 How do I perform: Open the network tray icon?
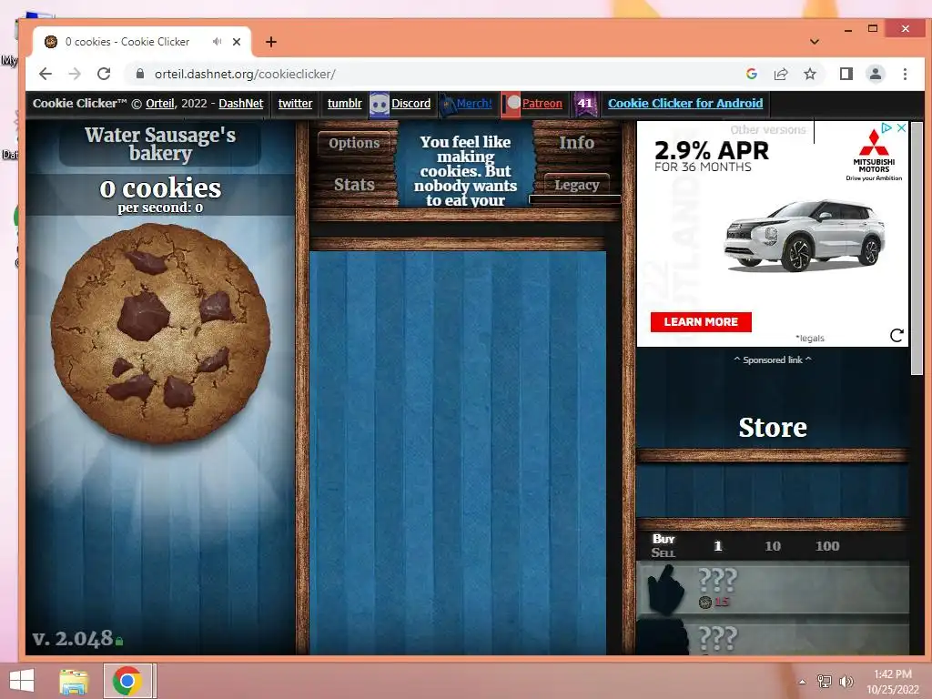[x=824, y=681]
